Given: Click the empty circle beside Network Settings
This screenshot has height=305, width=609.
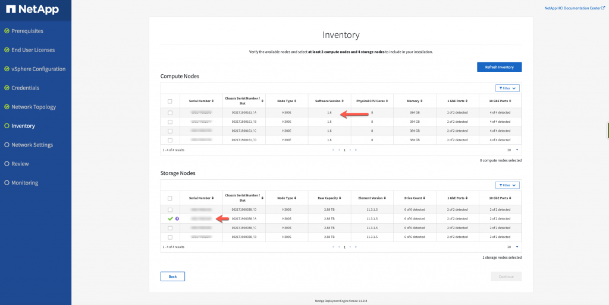Looking at the screenshot, I should [x=7, y=145].
